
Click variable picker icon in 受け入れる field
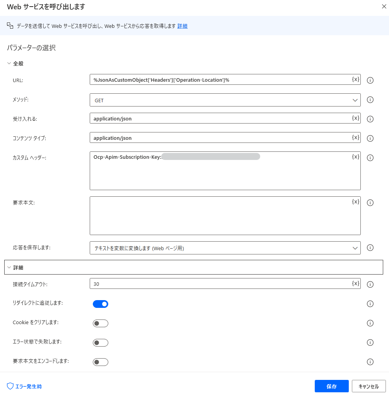[x=355, y=118]
